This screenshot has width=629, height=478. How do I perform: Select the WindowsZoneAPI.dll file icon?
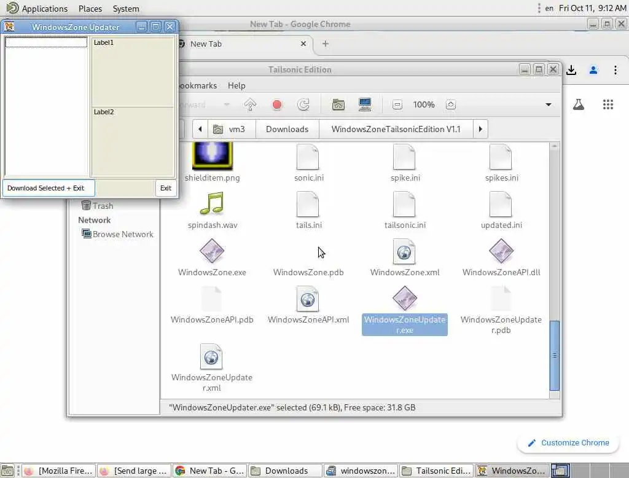tap(501, 251)
